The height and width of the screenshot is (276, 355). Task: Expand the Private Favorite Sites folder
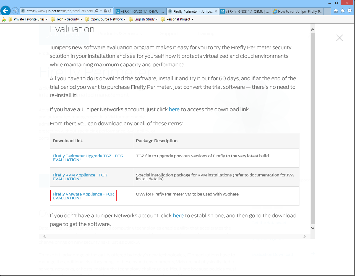point(28,19)
